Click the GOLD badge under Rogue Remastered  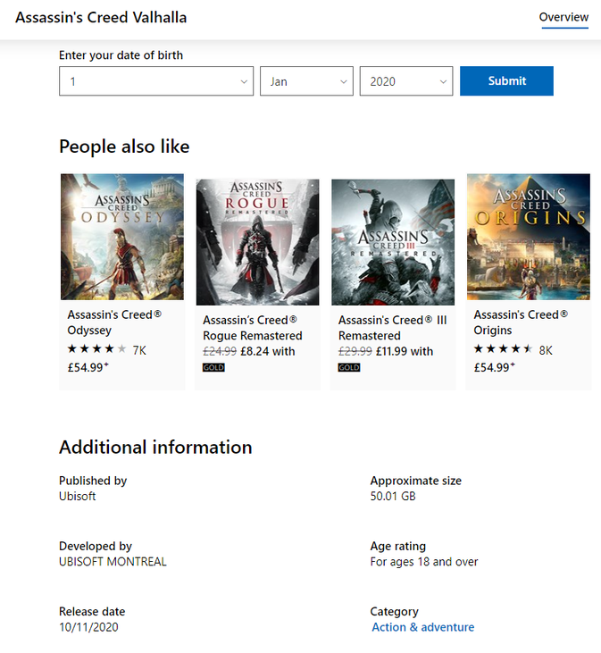(213, 367)
